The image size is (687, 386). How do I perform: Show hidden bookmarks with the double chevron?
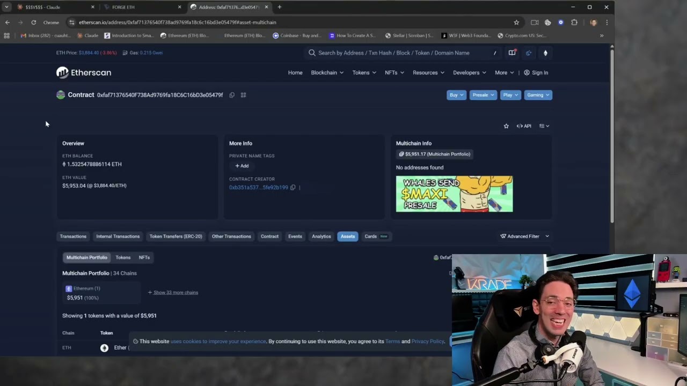[x=602, y=35]
